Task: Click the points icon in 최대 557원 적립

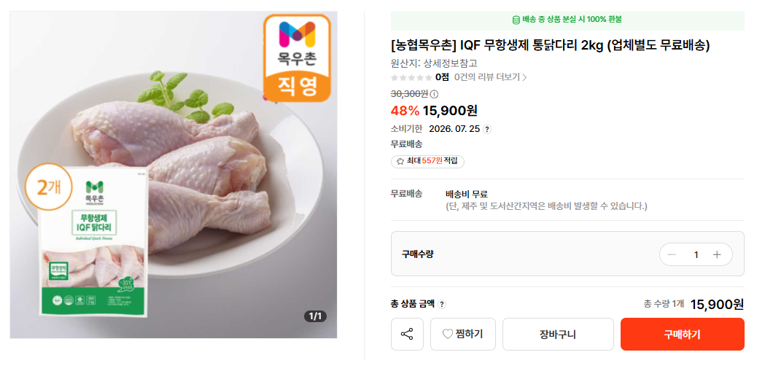Action: (400, 161)
